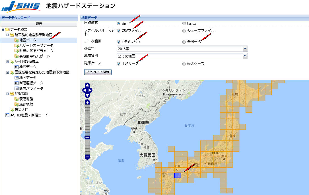Select 全国一括 data range option
Image resolution: width=309 pixels, height=195 pixels.
coord(184,42)
